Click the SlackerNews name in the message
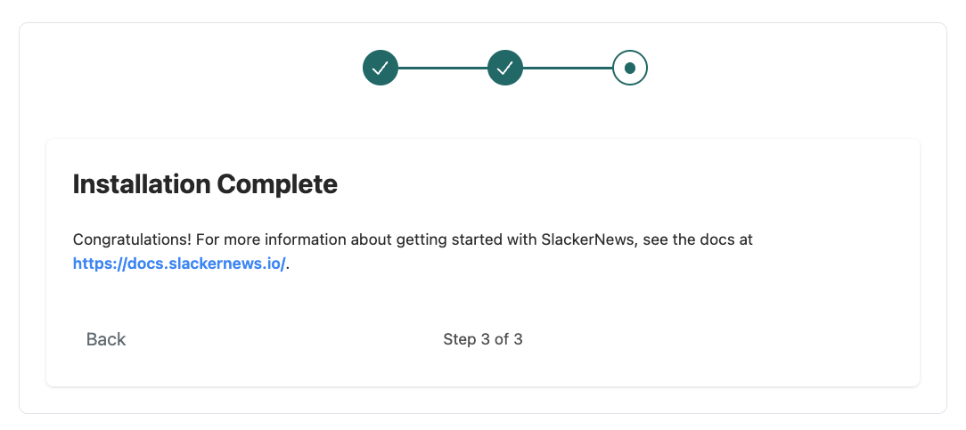Viewport: 966px width, 430px height. [588, 240]
